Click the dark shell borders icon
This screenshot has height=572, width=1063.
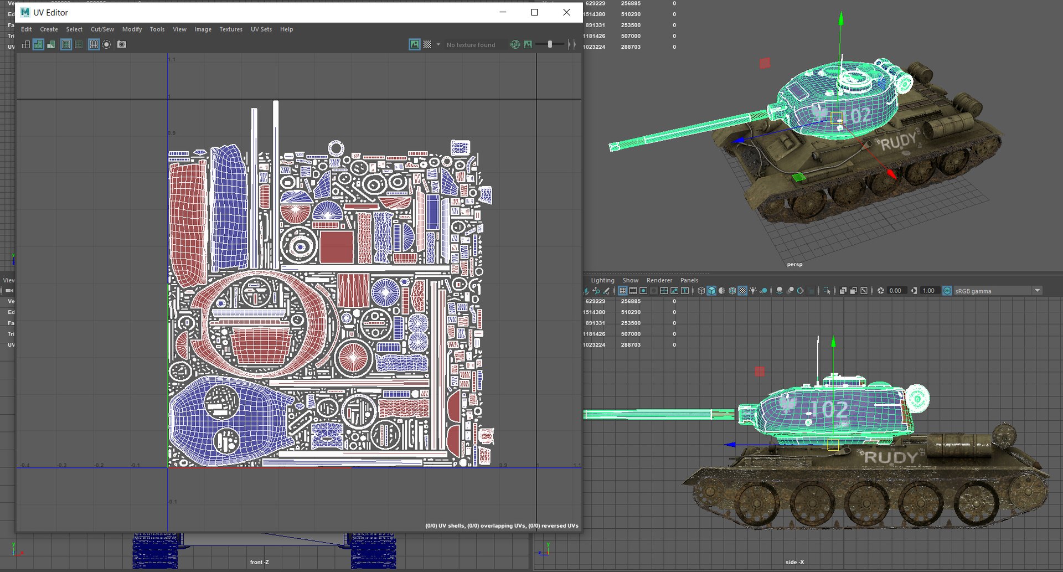coord(79,44)
